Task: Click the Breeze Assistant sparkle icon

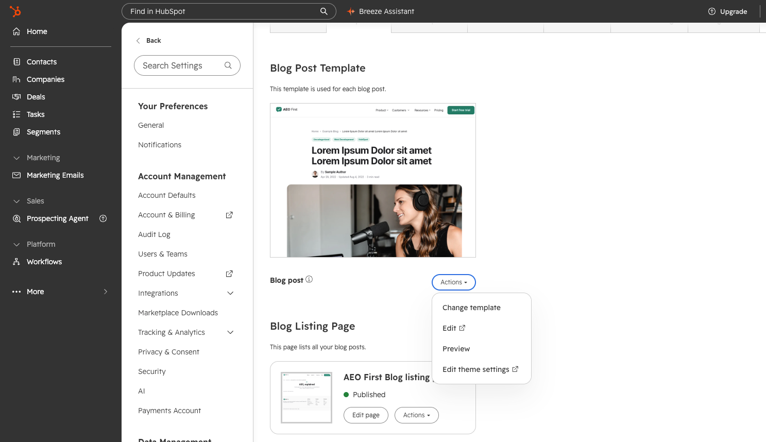Action: tap(351, 11)
